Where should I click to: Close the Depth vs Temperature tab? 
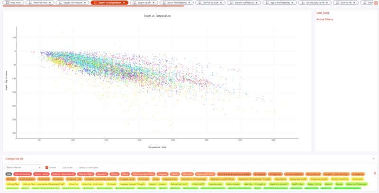tap(124, 3)
